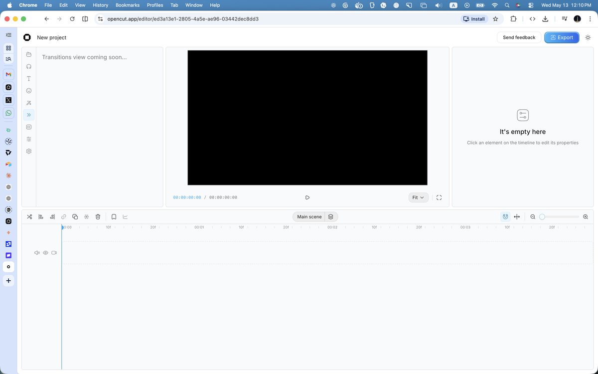Click the video camera track icon

pyautogui.click(x=54, y=253)
